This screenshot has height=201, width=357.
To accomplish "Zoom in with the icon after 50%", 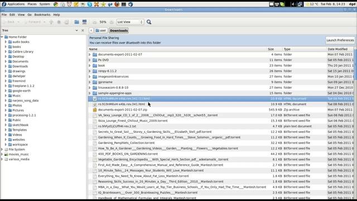I will [112, 22].
